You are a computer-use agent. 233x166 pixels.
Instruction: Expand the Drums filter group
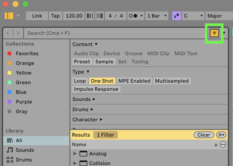[83, 109]
